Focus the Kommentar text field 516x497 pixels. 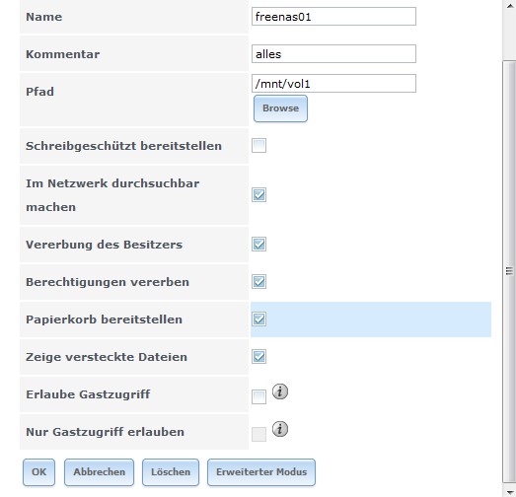coord(333,54)
